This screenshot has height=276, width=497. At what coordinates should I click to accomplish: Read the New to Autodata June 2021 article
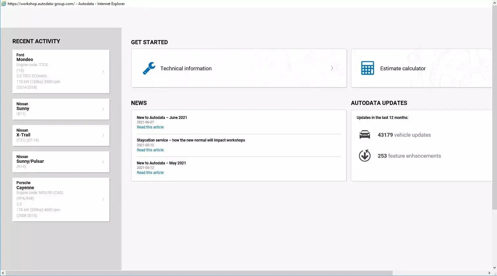click(150, 127)
